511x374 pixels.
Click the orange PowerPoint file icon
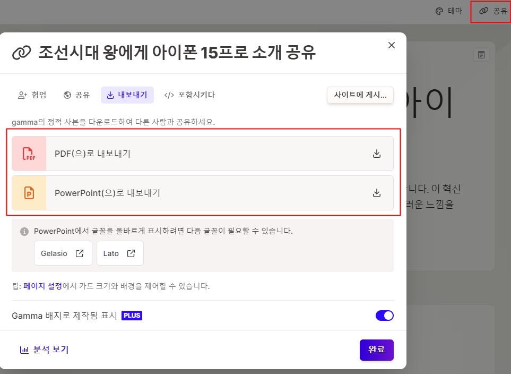[29, 193]
